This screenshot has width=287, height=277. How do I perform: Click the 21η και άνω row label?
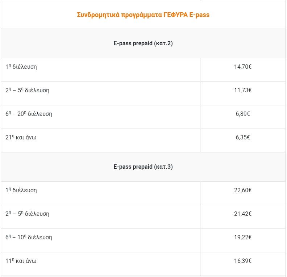[21, 138]
